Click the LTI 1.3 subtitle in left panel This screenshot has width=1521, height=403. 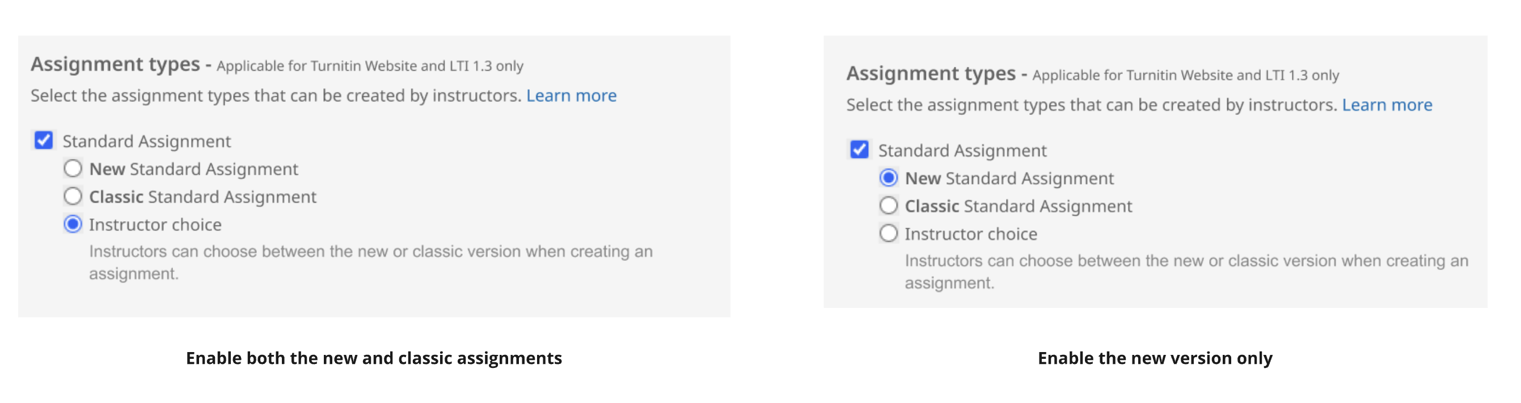[370, 66]
